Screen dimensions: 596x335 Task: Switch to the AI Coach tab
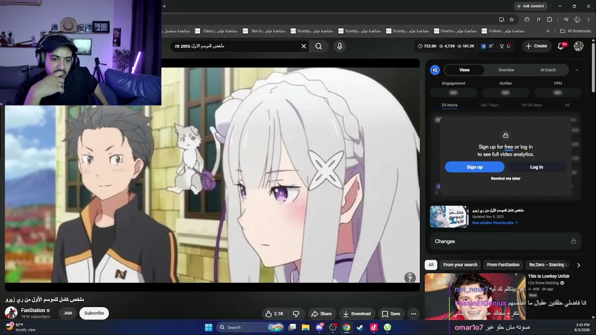548,70
